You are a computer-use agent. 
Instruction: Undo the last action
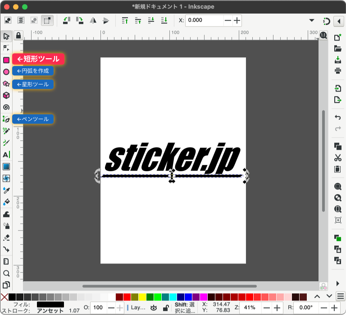[x=337, y=117]
